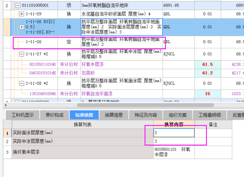244x177 pixels.
Task: Open the 组价方案 tab
Action: 178,115
